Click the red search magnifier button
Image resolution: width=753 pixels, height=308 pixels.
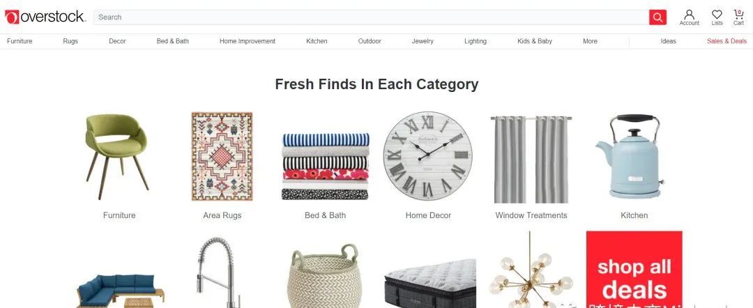click(x=657, y=17)
